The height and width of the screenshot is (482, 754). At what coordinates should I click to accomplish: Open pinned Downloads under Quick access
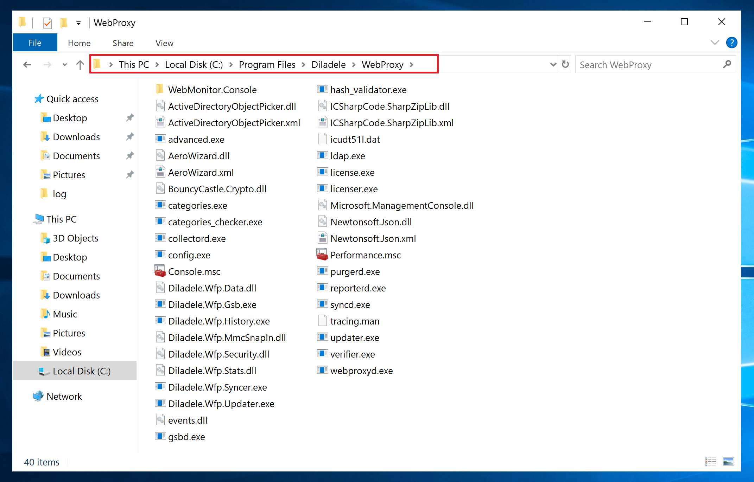76,137
